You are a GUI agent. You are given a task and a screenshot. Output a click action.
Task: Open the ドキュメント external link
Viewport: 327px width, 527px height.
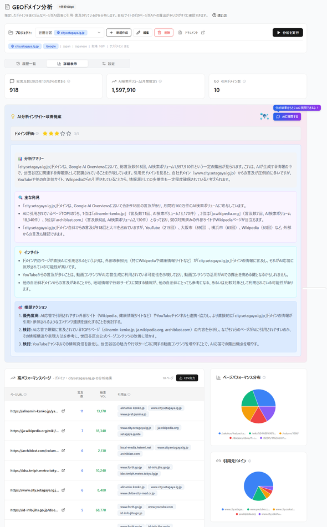pos(191,33)
